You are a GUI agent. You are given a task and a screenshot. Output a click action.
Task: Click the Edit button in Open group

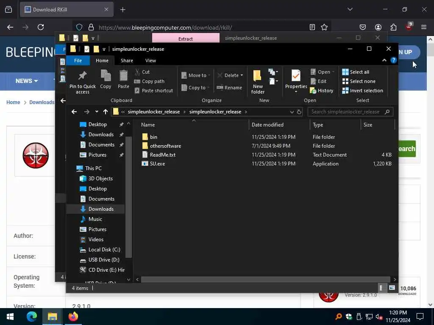(x=319, y=81)
